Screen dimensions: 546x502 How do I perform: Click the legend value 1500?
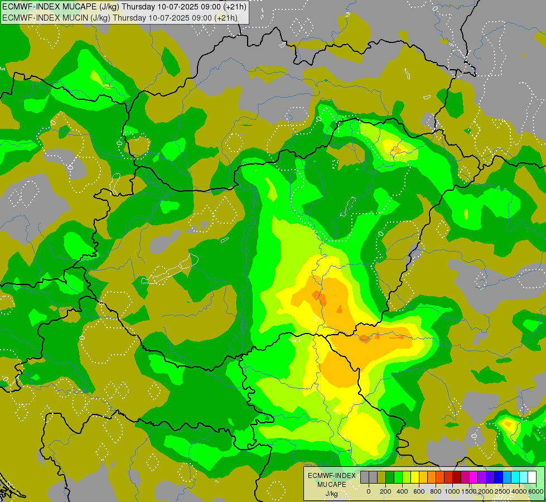click(470, 491)
